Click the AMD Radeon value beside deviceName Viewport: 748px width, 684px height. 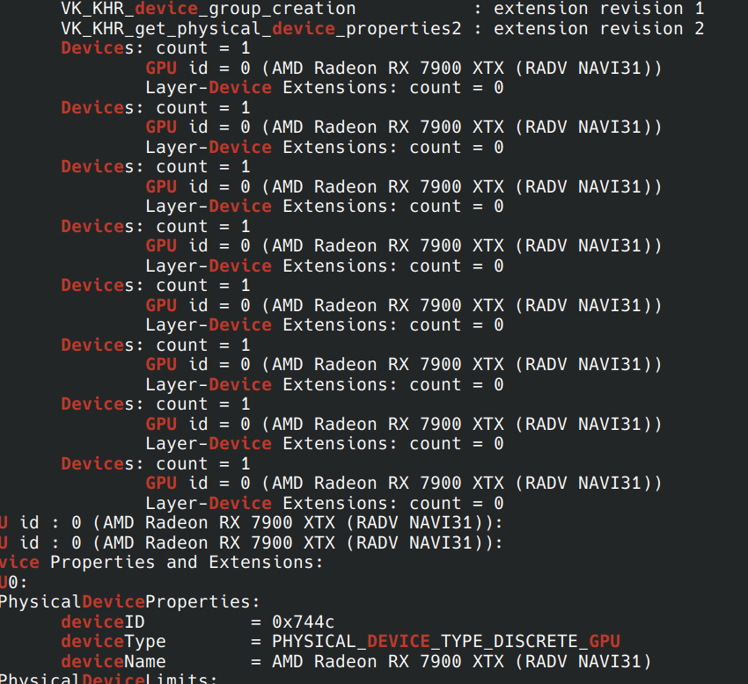coord(461,661)
